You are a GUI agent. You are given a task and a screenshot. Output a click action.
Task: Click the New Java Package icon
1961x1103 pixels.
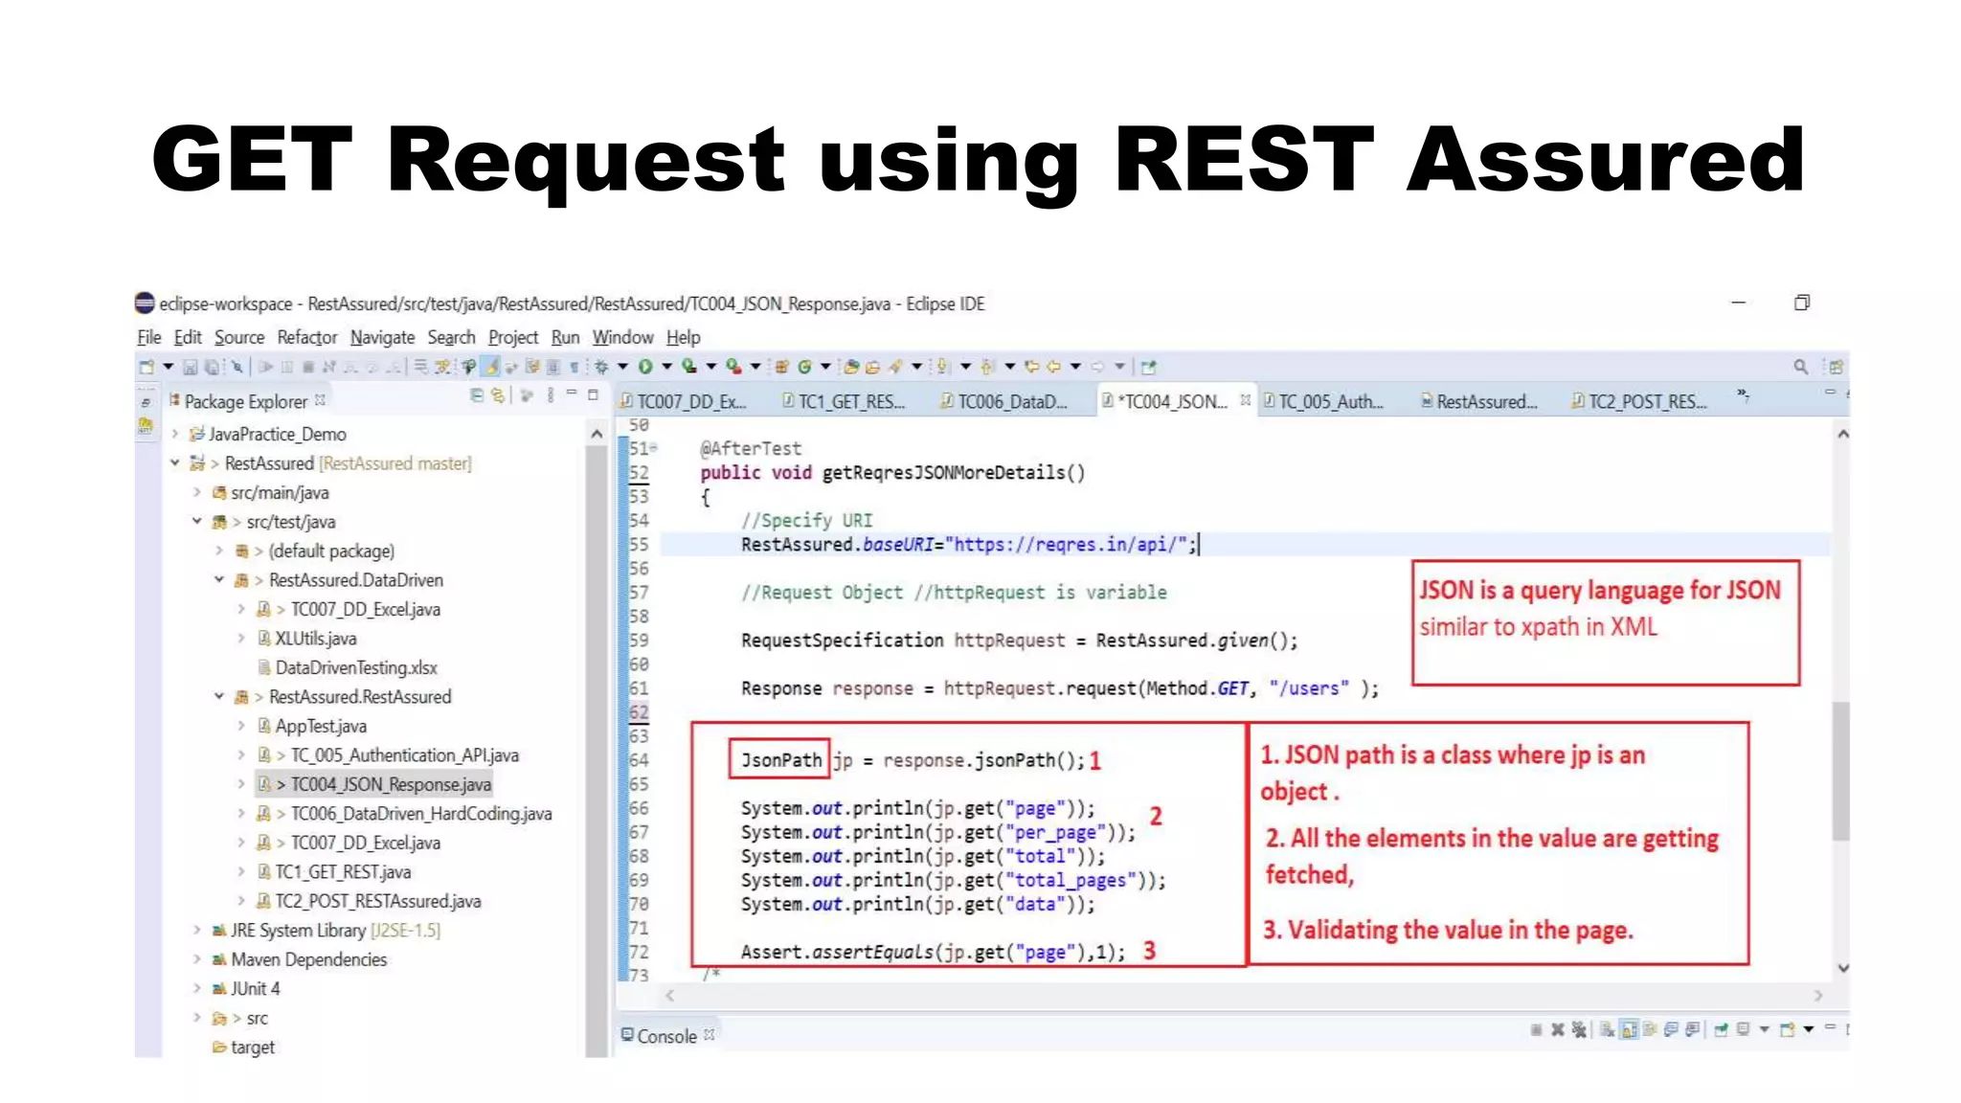click(x=781, y=367)
